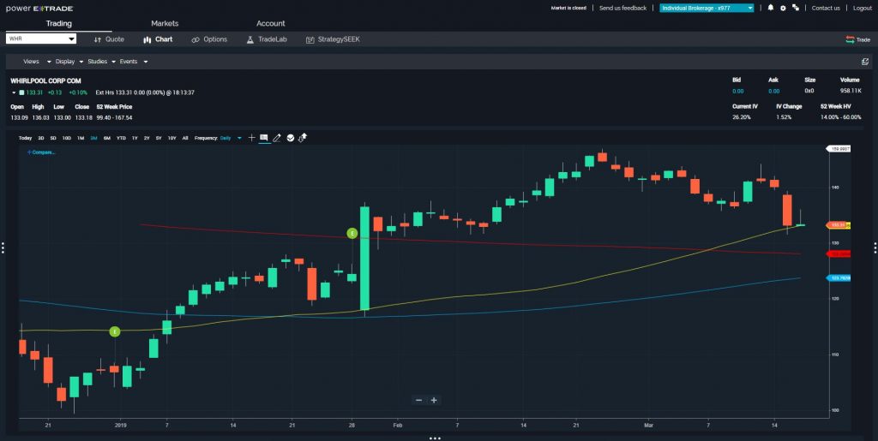Screen dimensions: 878x441
Task: Click the share/export arrow chart icon
Action: pos(303,138)
